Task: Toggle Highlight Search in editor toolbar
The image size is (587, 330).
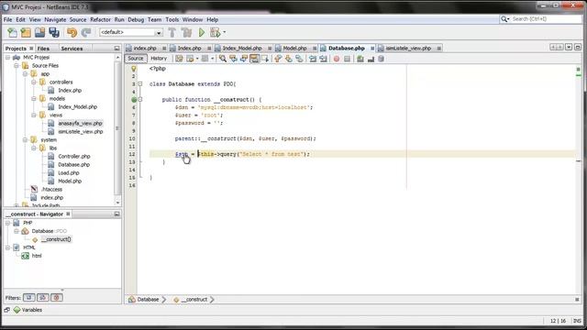Action: tap(254, 59)
